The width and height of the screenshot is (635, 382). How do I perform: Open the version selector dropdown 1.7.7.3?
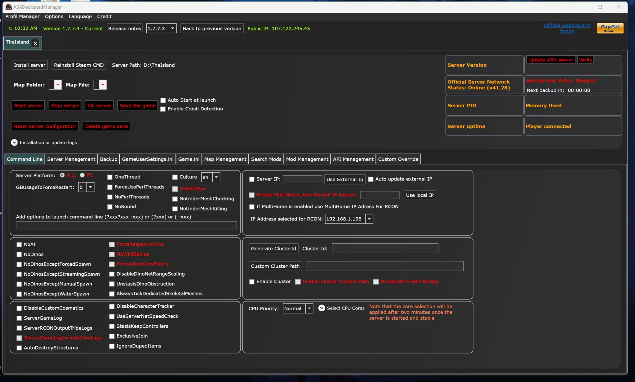tap(173, 28)
